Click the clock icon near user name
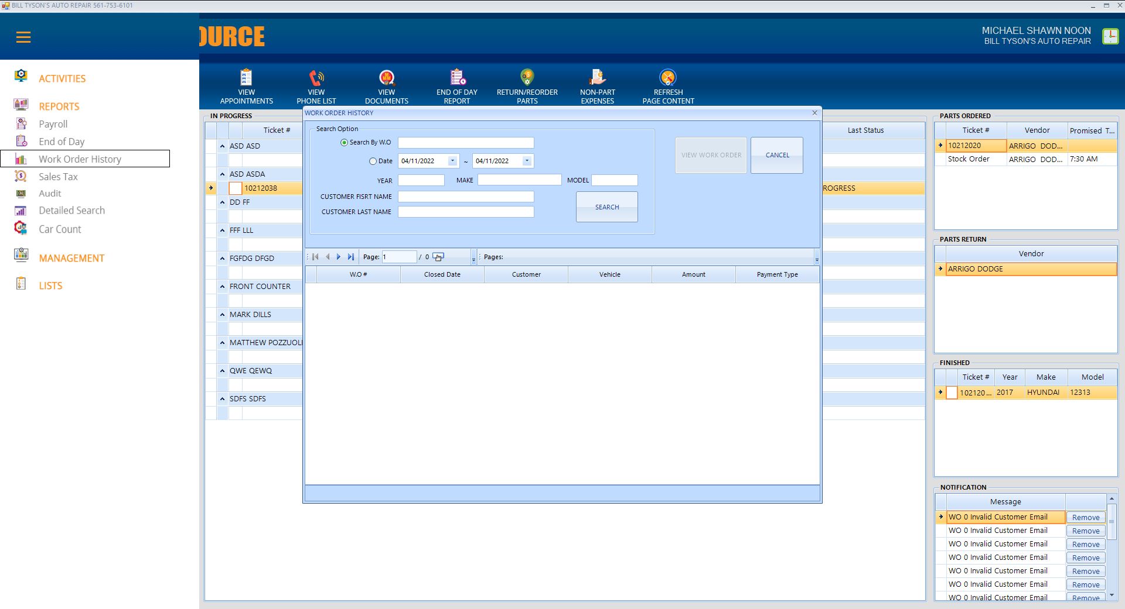1125x609 pixels. [x=1110, y=36]
